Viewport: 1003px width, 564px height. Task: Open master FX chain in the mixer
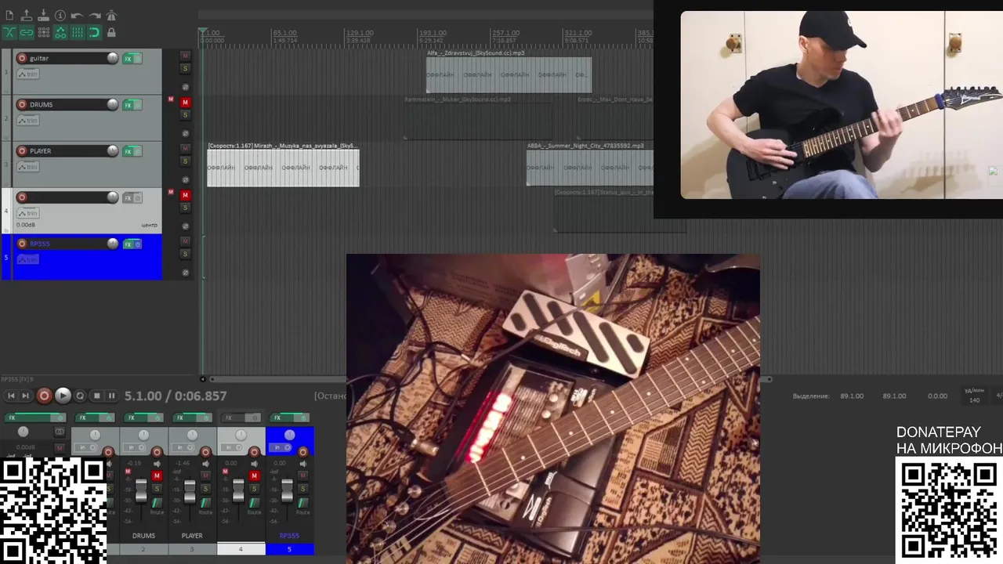coord(27,418)
